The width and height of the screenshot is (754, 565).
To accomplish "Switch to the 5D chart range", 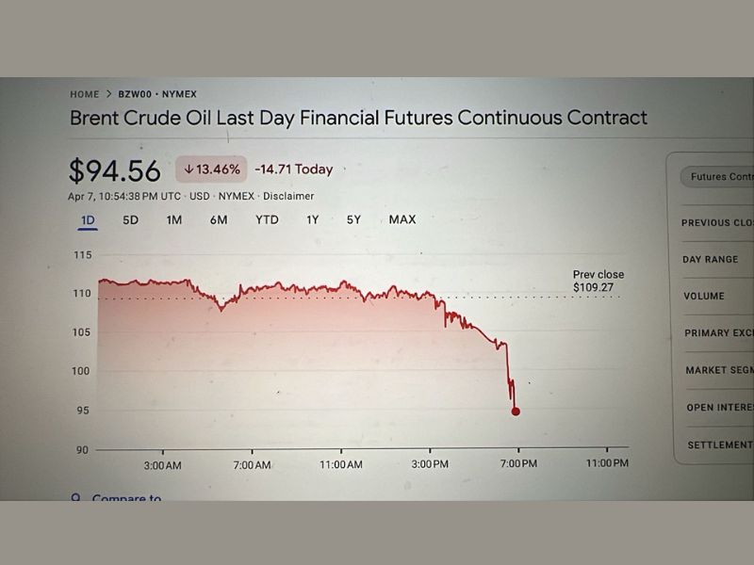I will coord(131,219).
